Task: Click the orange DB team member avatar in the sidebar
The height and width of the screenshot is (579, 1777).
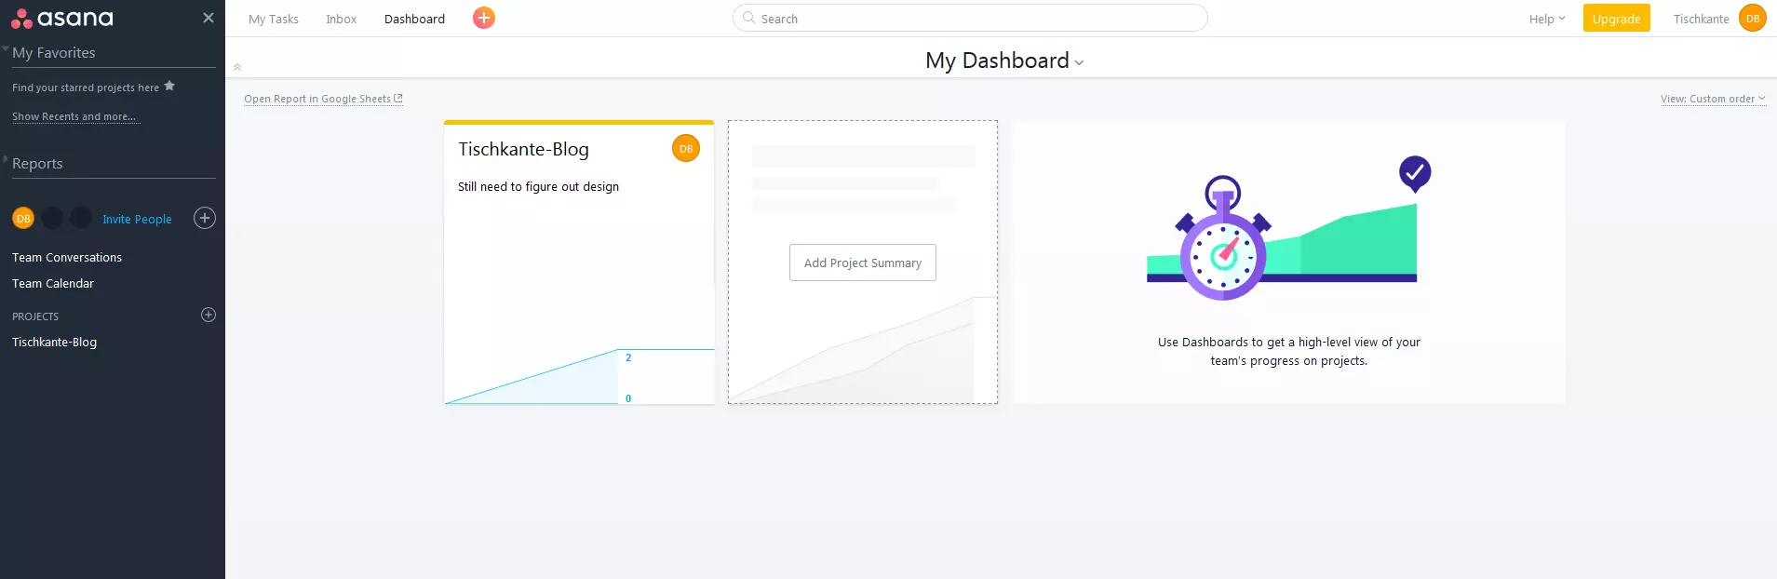Action: 23,219
